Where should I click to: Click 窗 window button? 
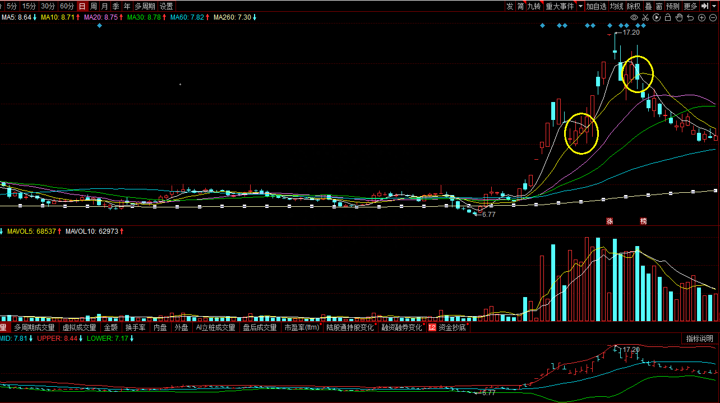coord(659,6)
